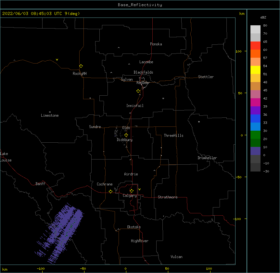Click the ThreeHills label

click(173, 136)
